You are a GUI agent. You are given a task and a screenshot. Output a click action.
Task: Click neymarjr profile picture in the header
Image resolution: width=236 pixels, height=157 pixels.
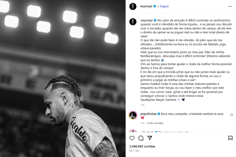[x=133, y=6]
